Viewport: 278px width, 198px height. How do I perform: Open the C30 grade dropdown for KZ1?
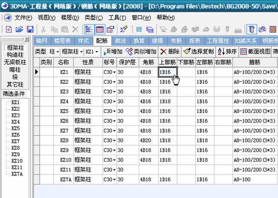coord(114,72)
